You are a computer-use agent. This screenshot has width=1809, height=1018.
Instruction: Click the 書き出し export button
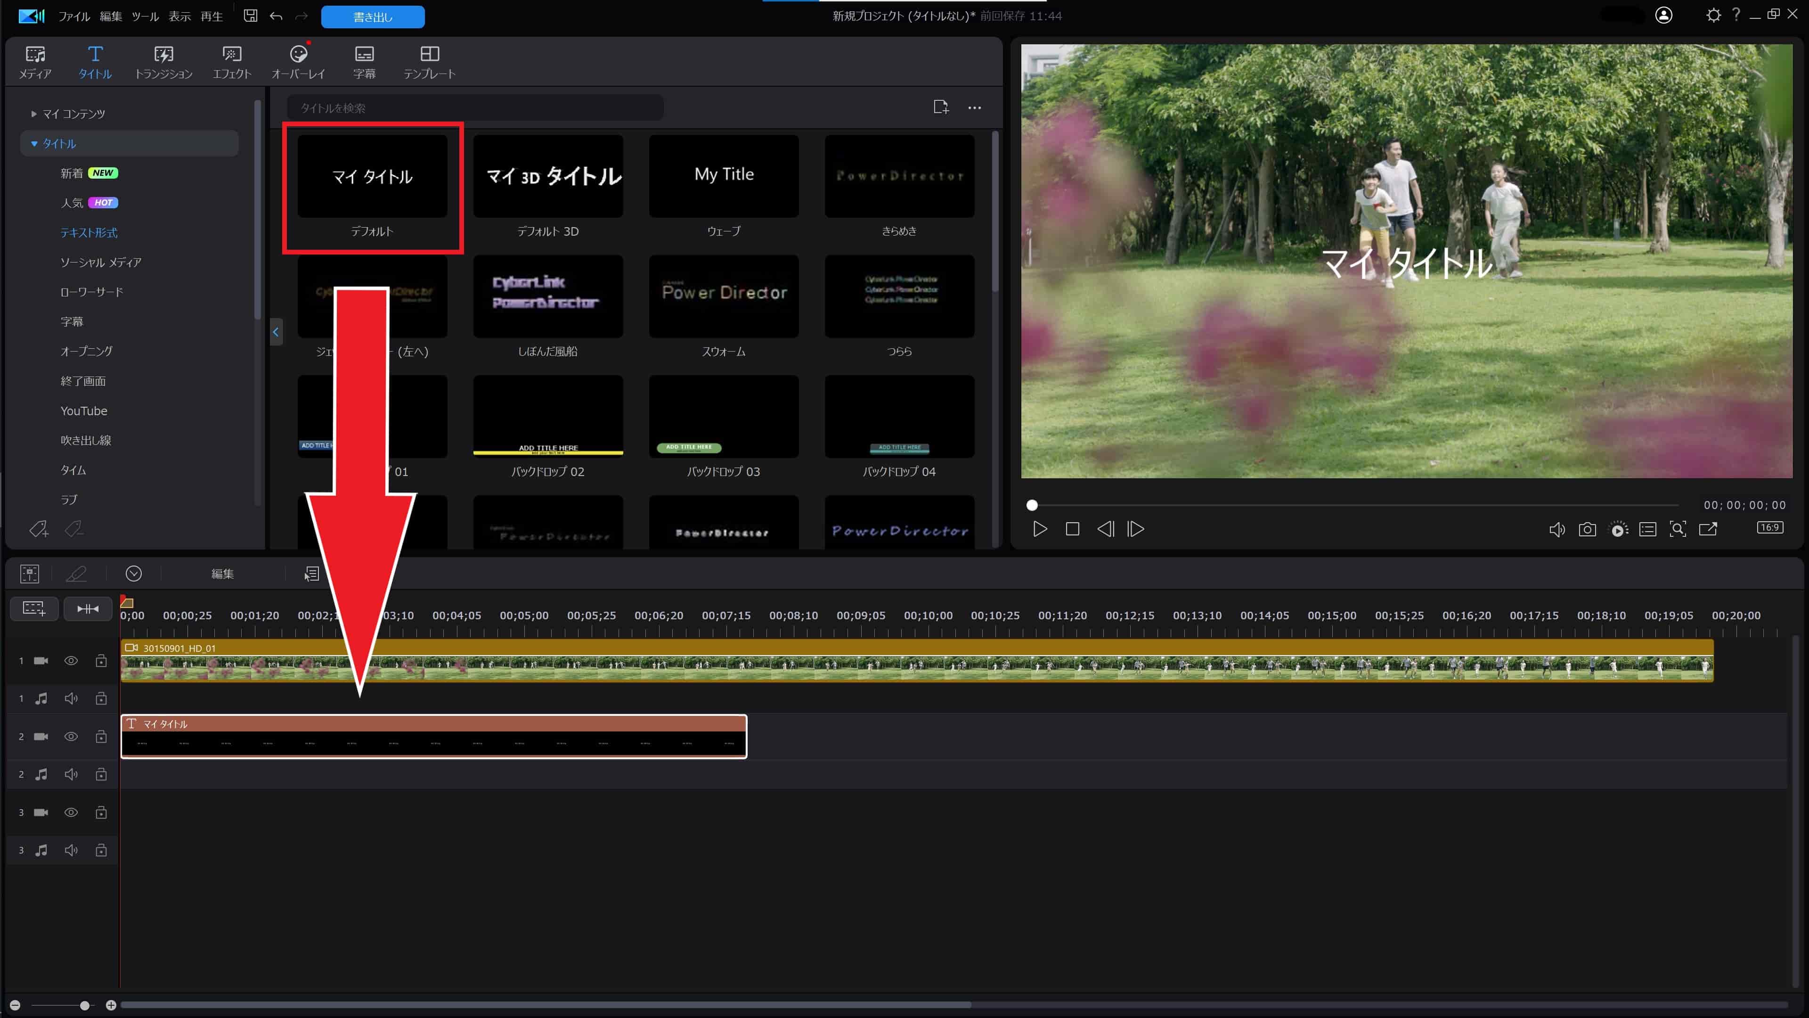(373, 17)
